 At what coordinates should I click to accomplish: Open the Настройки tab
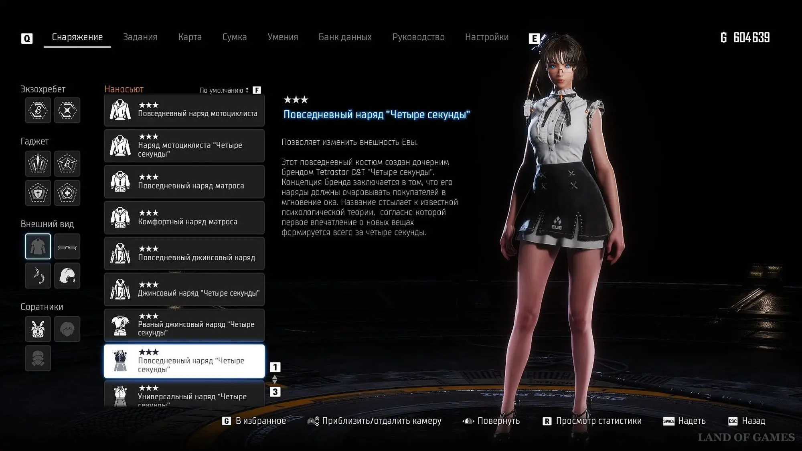coord(487,37)
